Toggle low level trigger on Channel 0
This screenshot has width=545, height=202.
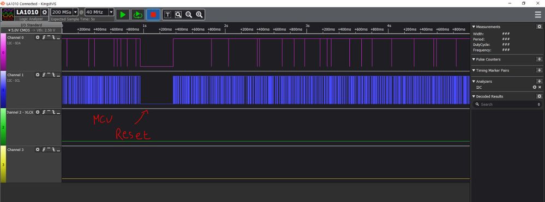coord(58,37)
